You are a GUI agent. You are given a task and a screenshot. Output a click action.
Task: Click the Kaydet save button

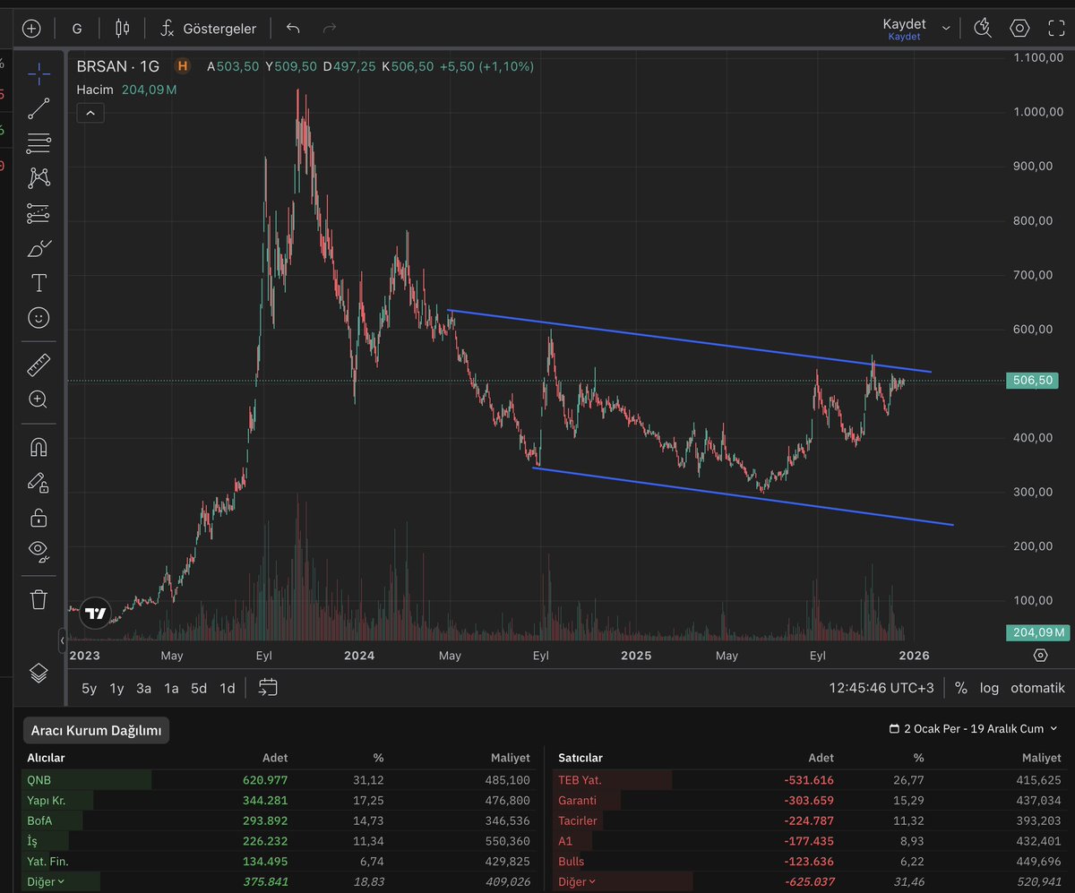[x=904, y=29]
